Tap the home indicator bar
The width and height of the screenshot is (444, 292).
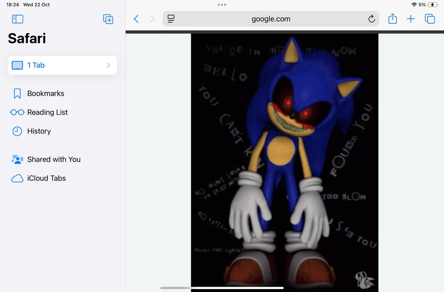coord(222,288)
